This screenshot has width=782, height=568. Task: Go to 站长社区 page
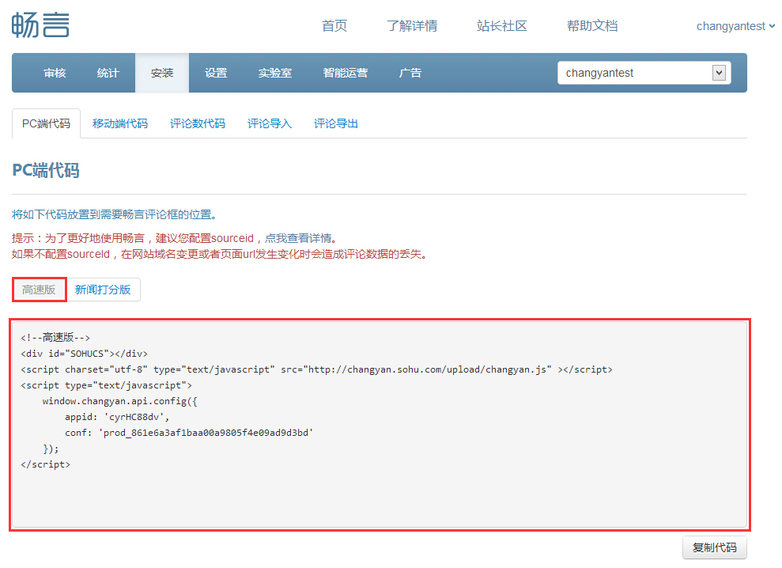[502, 26]
